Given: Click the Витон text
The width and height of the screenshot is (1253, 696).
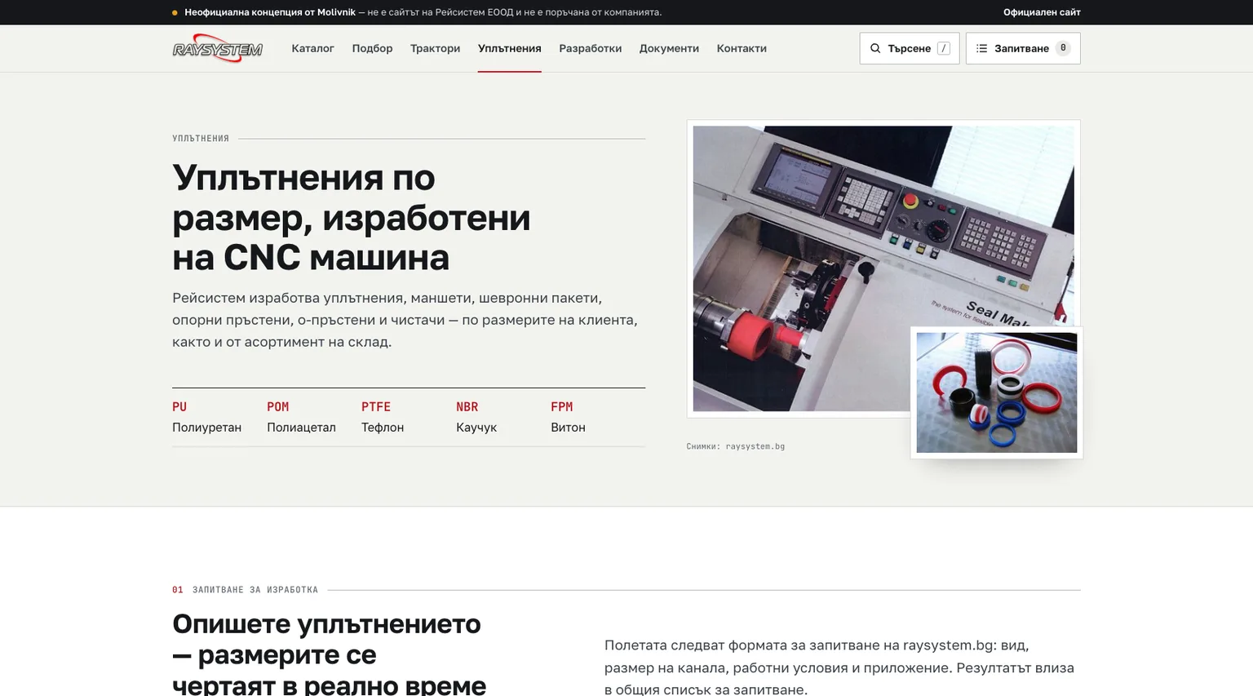Looking at the screenshot, I should [568, 427].
